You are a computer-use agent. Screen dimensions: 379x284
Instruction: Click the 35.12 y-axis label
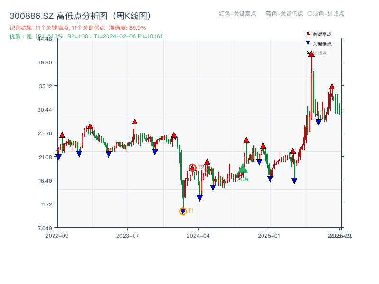(45, 86)
